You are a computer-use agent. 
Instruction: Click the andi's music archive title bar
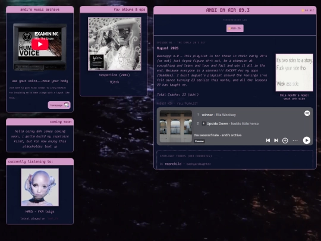coord(40,10)
